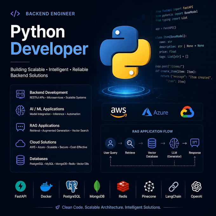Click the LLM (Generator) label
Image resolution: width=216 pixels, height=216 pixels.
click(174, 155)
